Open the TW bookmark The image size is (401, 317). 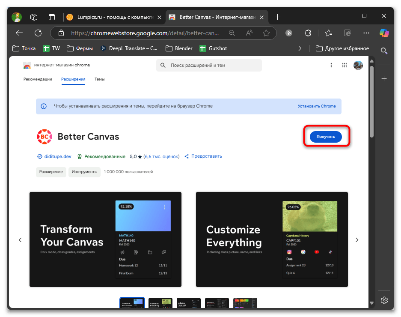click(51, 48)
